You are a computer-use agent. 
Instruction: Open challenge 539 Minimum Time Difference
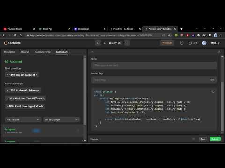click(25, 98)
